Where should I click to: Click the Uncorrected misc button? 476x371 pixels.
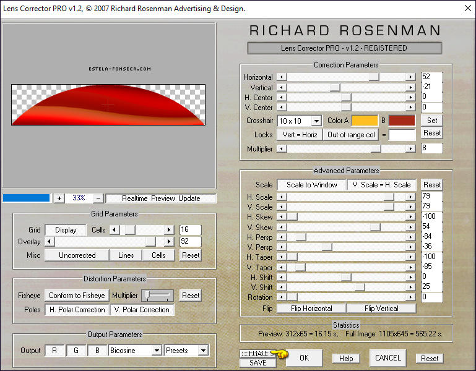pos(77,255)
